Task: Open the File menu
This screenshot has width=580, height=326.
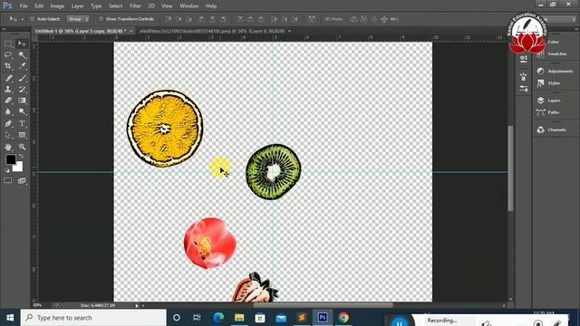Action: click(x=24, y=6)
